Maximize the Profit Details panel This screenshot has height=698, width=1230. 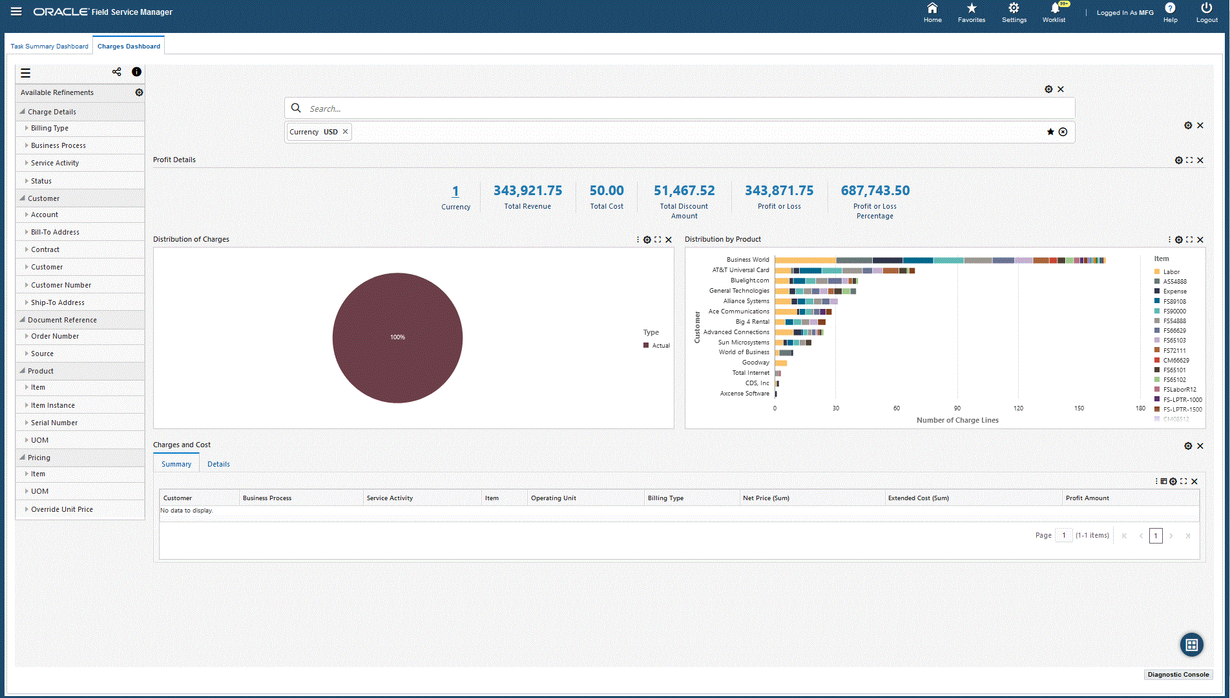pos(1189,160)
